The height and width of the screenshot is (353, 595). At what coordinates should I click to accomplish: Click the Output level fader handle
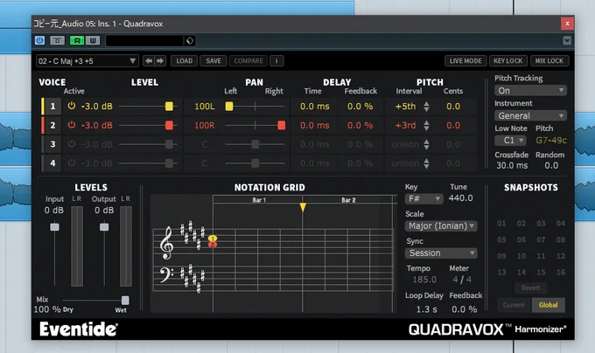pyautogui.click(x=104, y=227)
